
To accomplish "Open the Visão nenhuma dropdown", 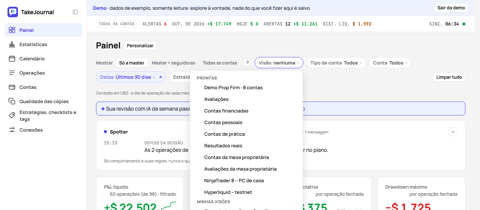I will [x=279, y=63].
